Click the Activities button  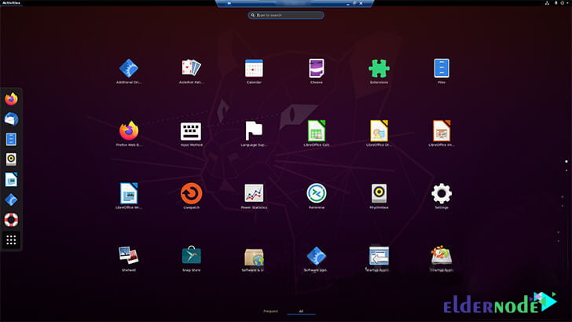tap(11, 2)
